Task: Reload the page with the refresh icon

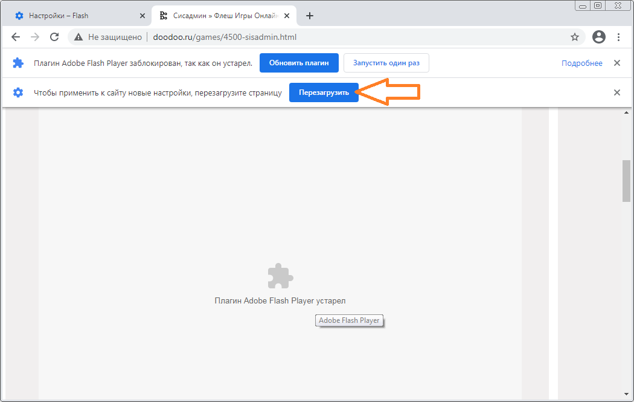Action: (54, 37)
